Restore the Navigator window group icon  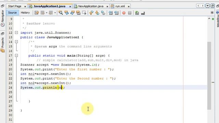(2, 6)
